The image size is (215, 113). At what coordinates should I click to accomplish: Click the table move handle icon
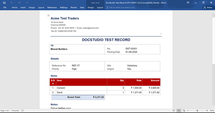point(48,16)
